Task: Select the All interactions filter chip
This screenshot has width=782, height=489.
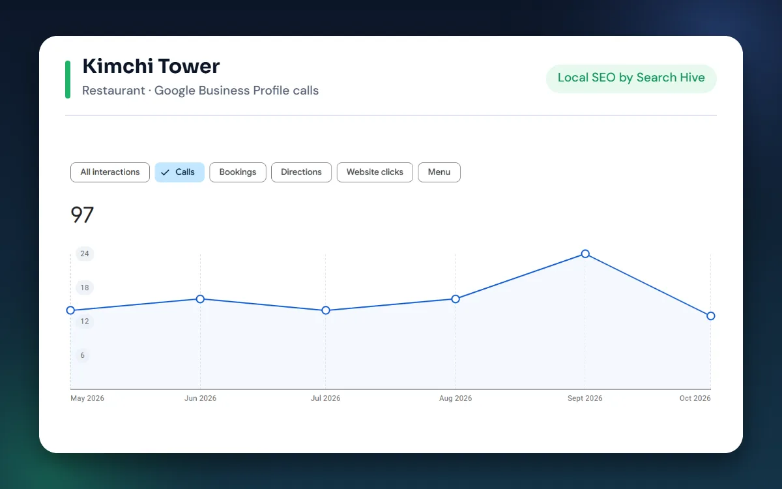Action: [x=110, y=172]
